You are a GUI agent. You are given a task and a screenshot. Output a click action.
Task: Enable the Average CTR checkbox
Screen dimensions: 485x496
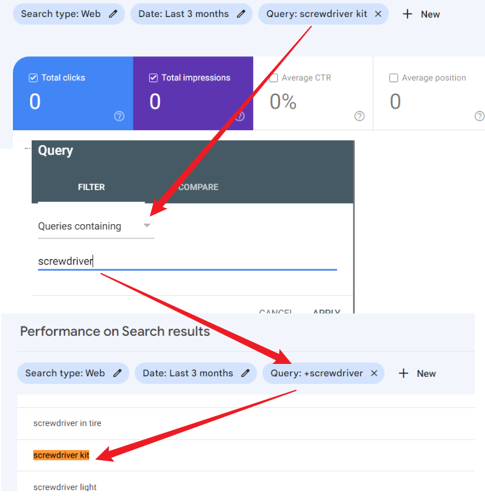point(274,77)
